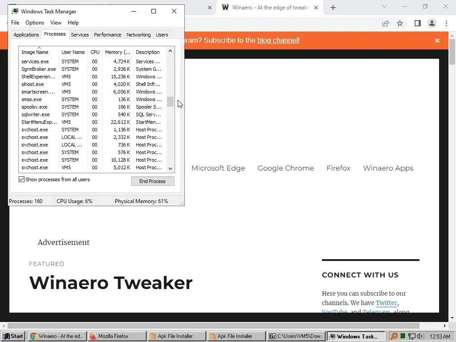Open volume speaker icon in tray

pos(420,337)
